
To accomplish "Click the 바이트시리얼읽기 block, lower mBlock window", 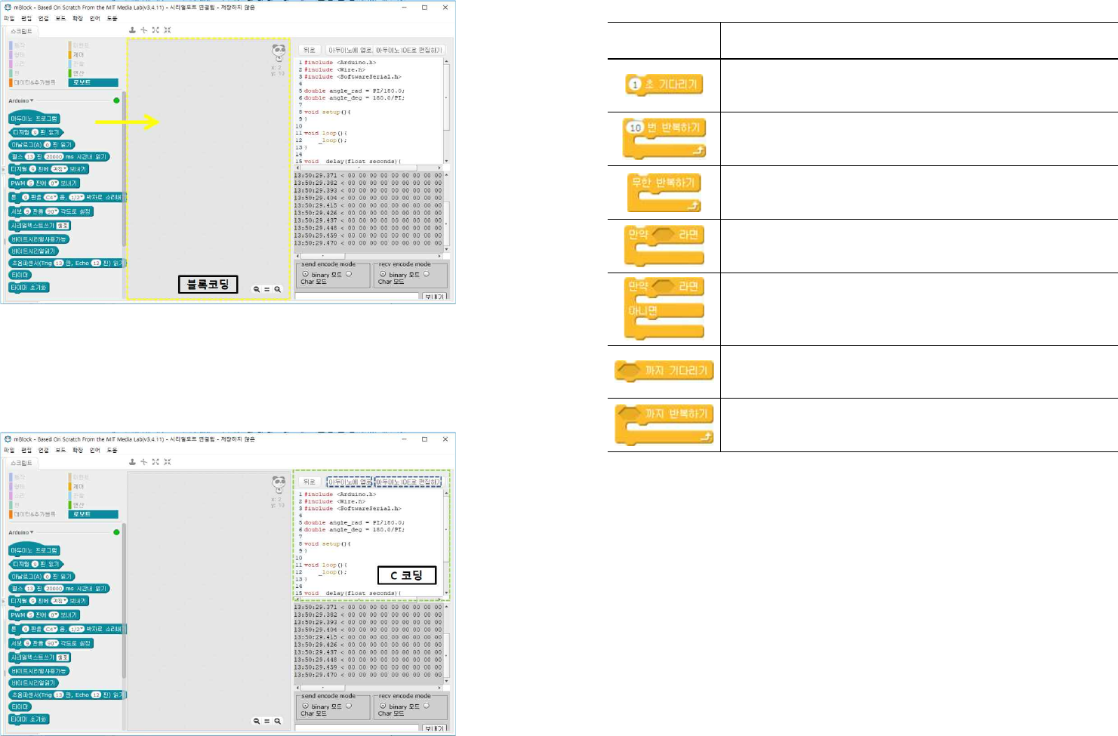I will [x=33, y=682].
